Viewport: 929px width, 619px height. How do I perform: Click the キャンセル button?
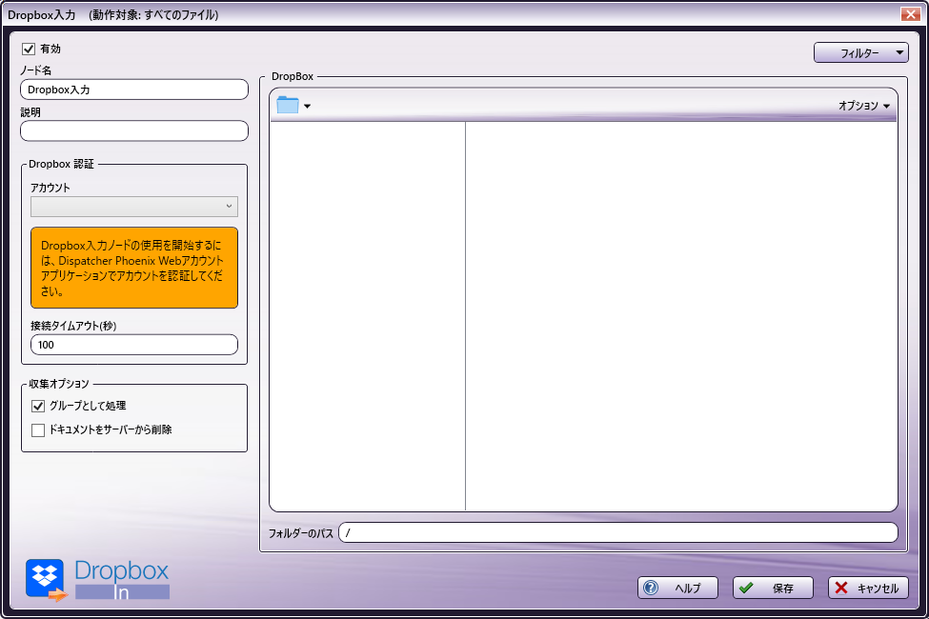pos(868,589)
